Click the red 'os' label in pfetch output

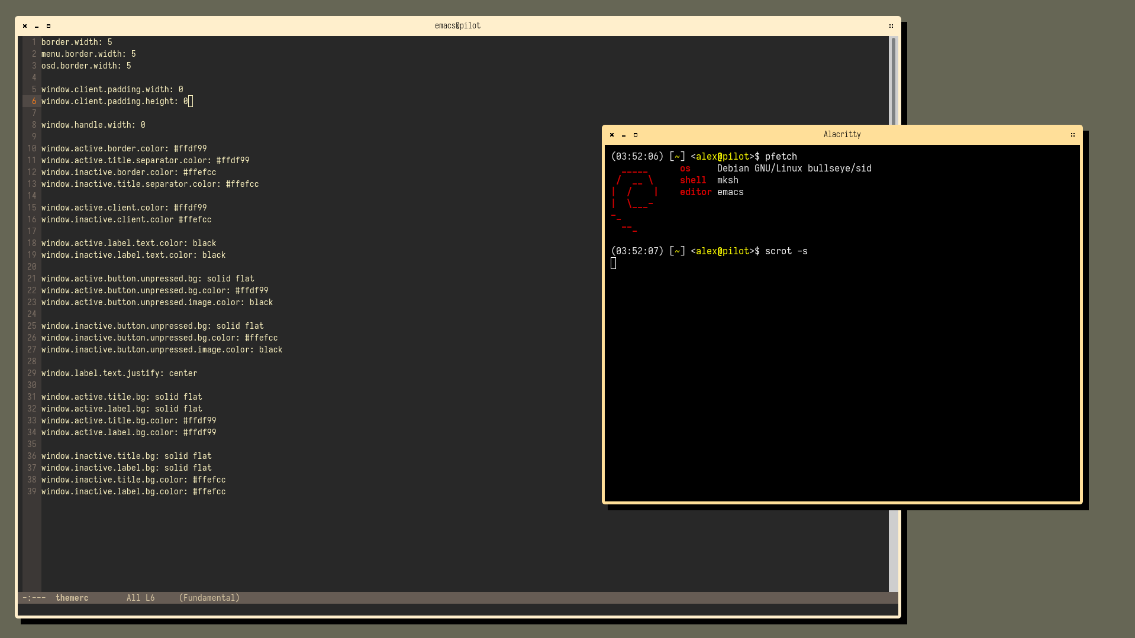coord(685,169)
